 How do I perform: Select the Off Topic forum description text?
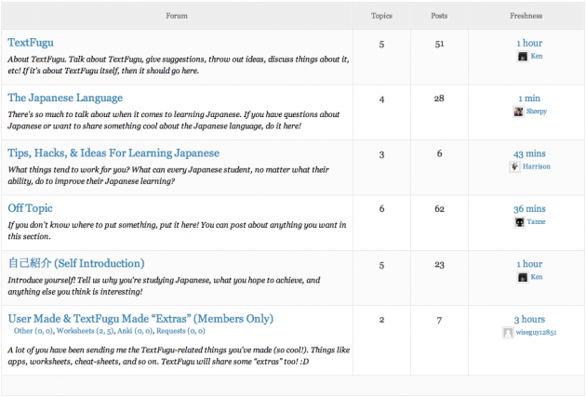[x=177, y=231]
